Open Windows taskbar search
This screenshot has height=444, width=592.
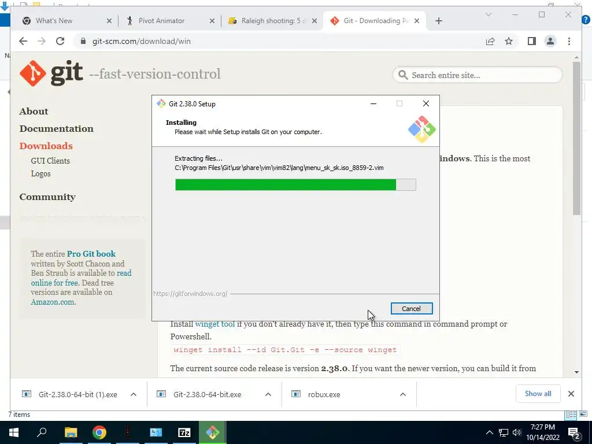(x=42, y=432)
